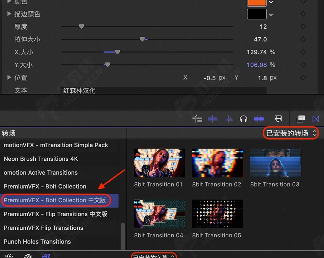Select PremiumVFX - Flip Transitions 中文版 category
This screenshot has height=258, width=324.
59,214
